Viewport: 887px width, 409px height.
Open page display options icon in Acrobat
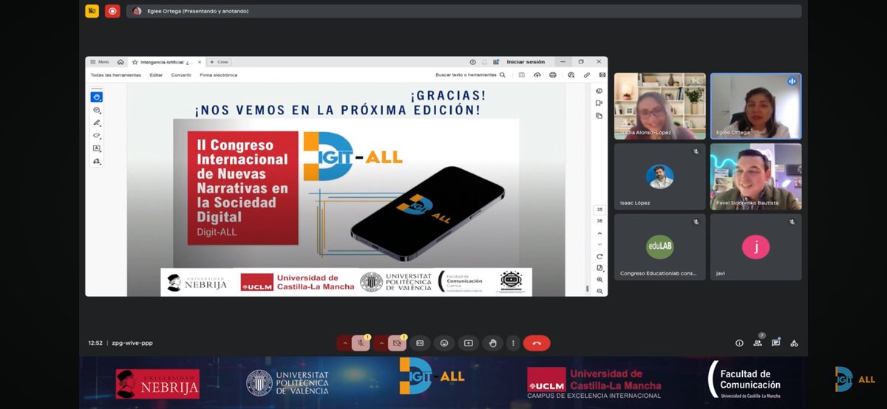(599, 268)
